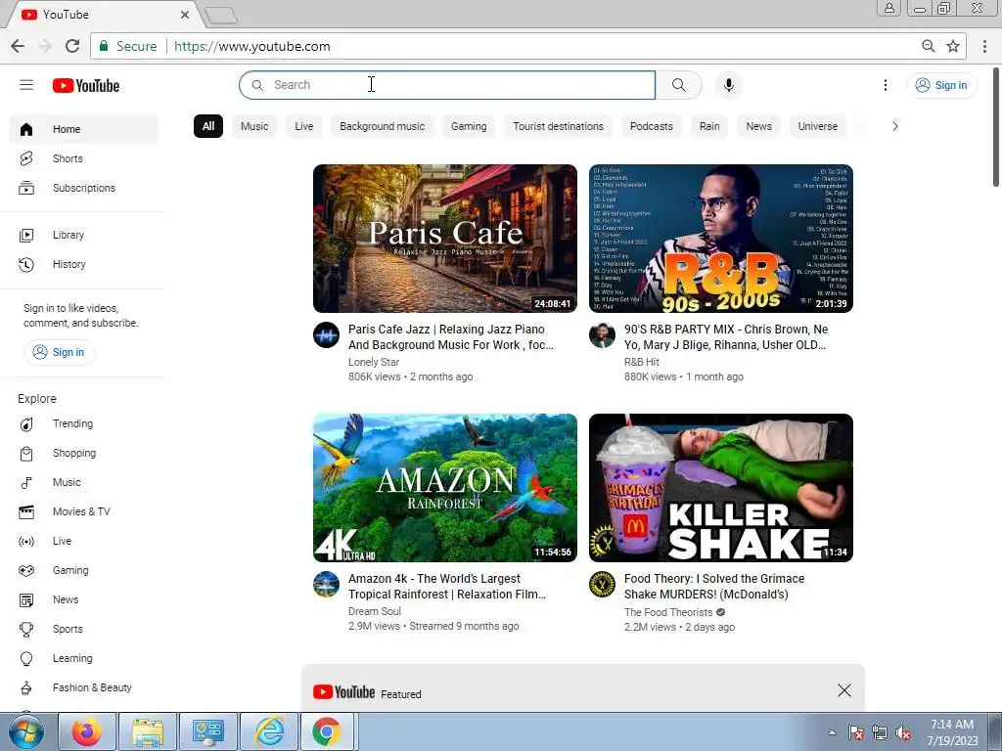Image resolution: width=1002 pixels, height=751 pixels.
Task: Open The Food Theorists channel link
Action: pos(668,612)
